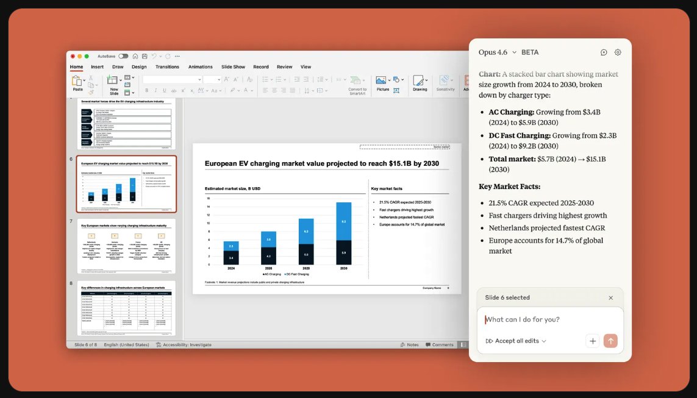Viewport: 697px width, 398px height.
Task: Click the Undo arrow icon
Action: pyautogui.click(x=154, y=57)
